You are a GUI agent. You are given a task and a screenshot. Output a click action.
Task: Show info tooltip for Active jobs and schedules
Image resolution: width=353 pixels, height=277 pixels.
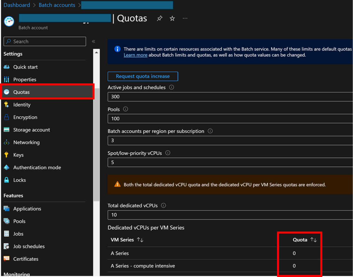171,87
